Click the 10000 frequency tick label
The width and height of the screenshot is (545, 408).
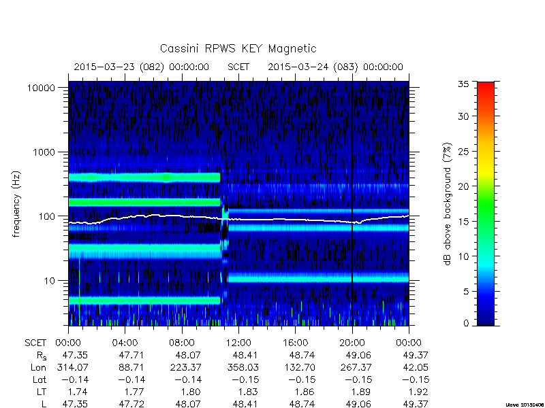[x=42, y=88]
